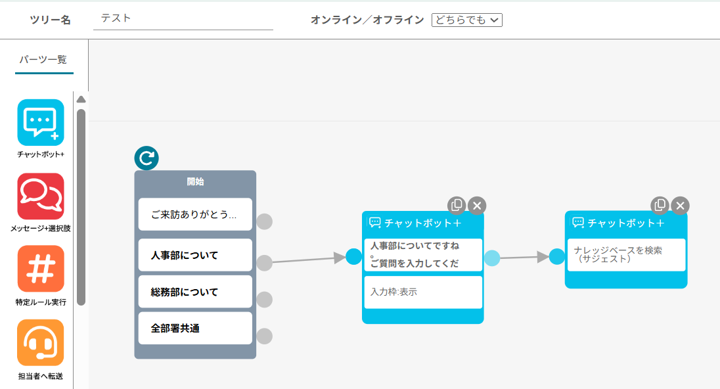Screen dimensions: 720x389
Task: Copy the 人事部についてですね chatbot node
Action: click(x=457, y=205)
